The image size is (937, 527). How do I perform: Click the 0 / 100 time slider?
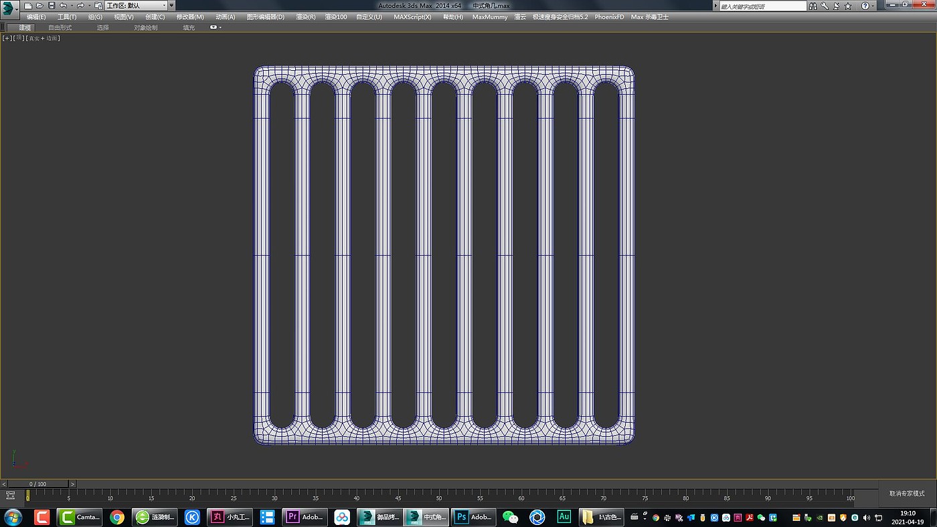(37, 484)
